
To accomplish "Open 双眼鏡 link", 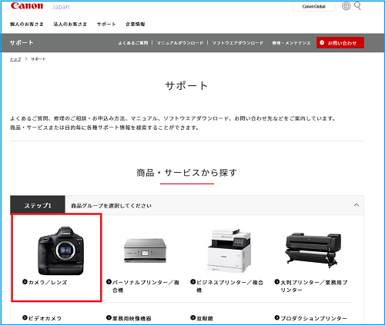I will (202, 318).
